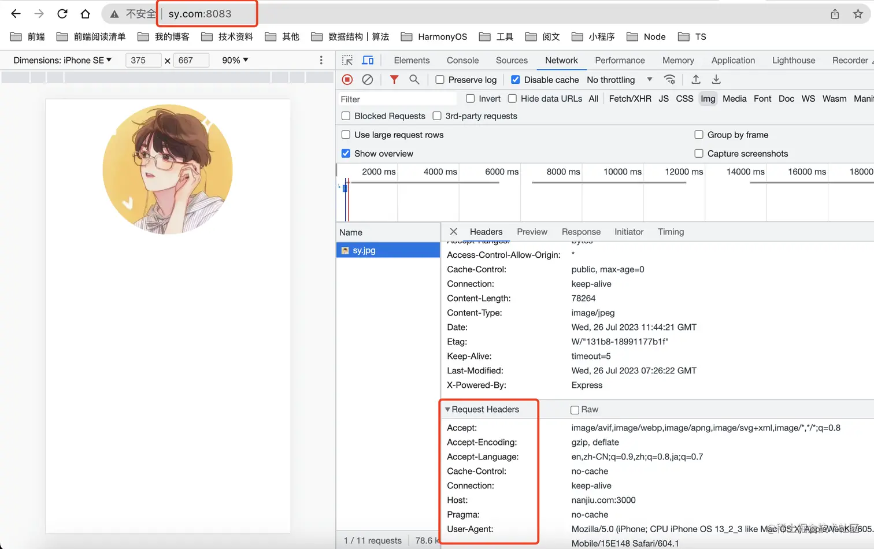Open the Response tab of the request
Image resolution: width=874 pixels, height=549 pixels.
(x=581, y=232)
